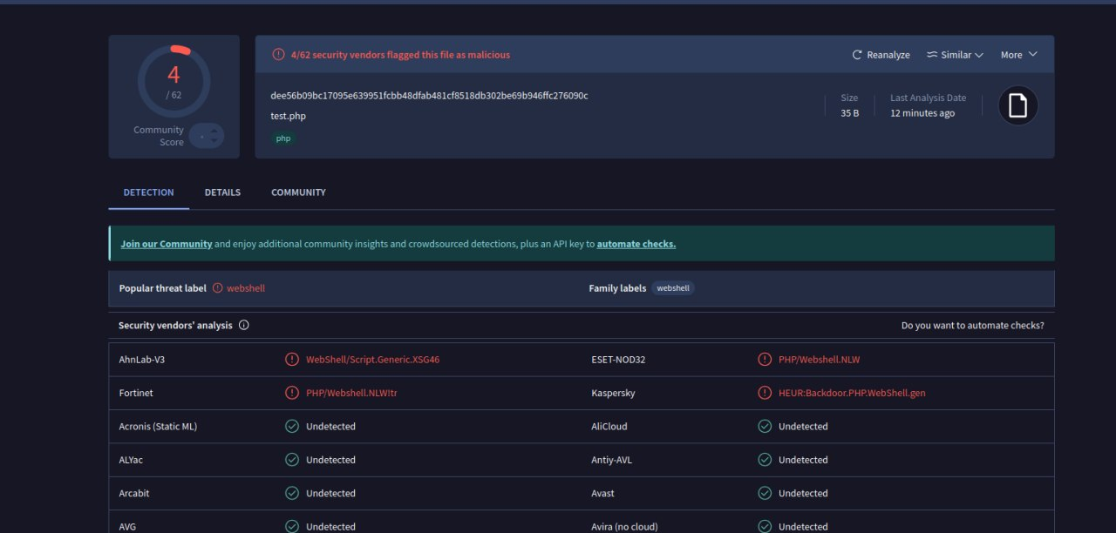Image resolution: width=1116 pixels, height=533 pixels.
Task: Click the file type document icon
Action: pos(1017,105)
